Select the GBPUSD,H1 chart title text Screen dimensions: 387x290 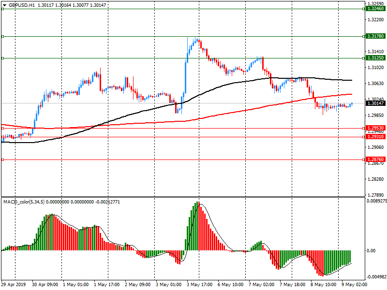point(22,4)
